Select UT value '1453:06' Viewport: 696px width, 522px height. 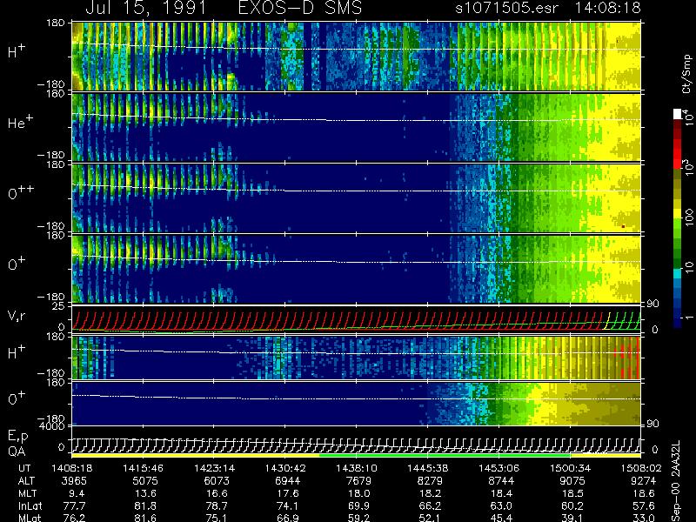click(499, 468)
